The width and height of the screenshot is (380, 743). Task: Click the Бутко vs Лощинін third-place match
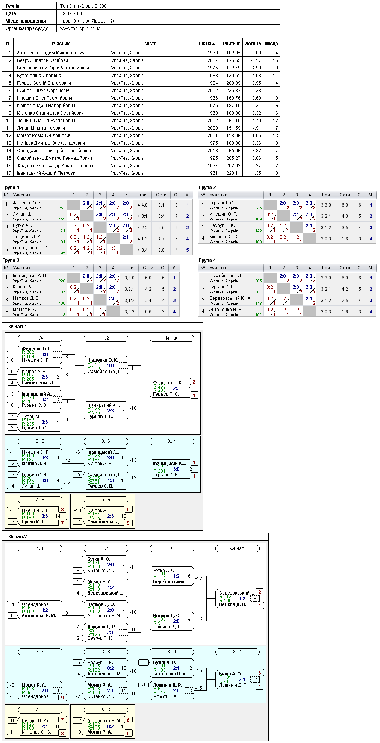click(x=238, y=680)
